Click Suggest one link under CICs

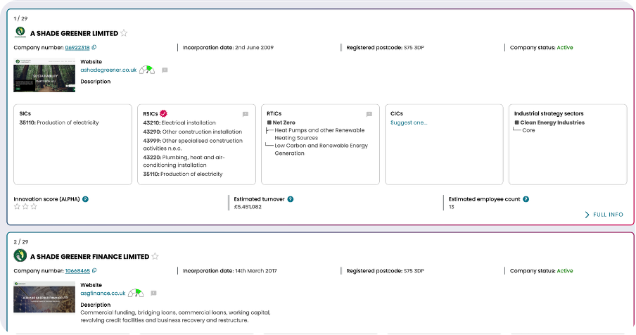point(409,122)
